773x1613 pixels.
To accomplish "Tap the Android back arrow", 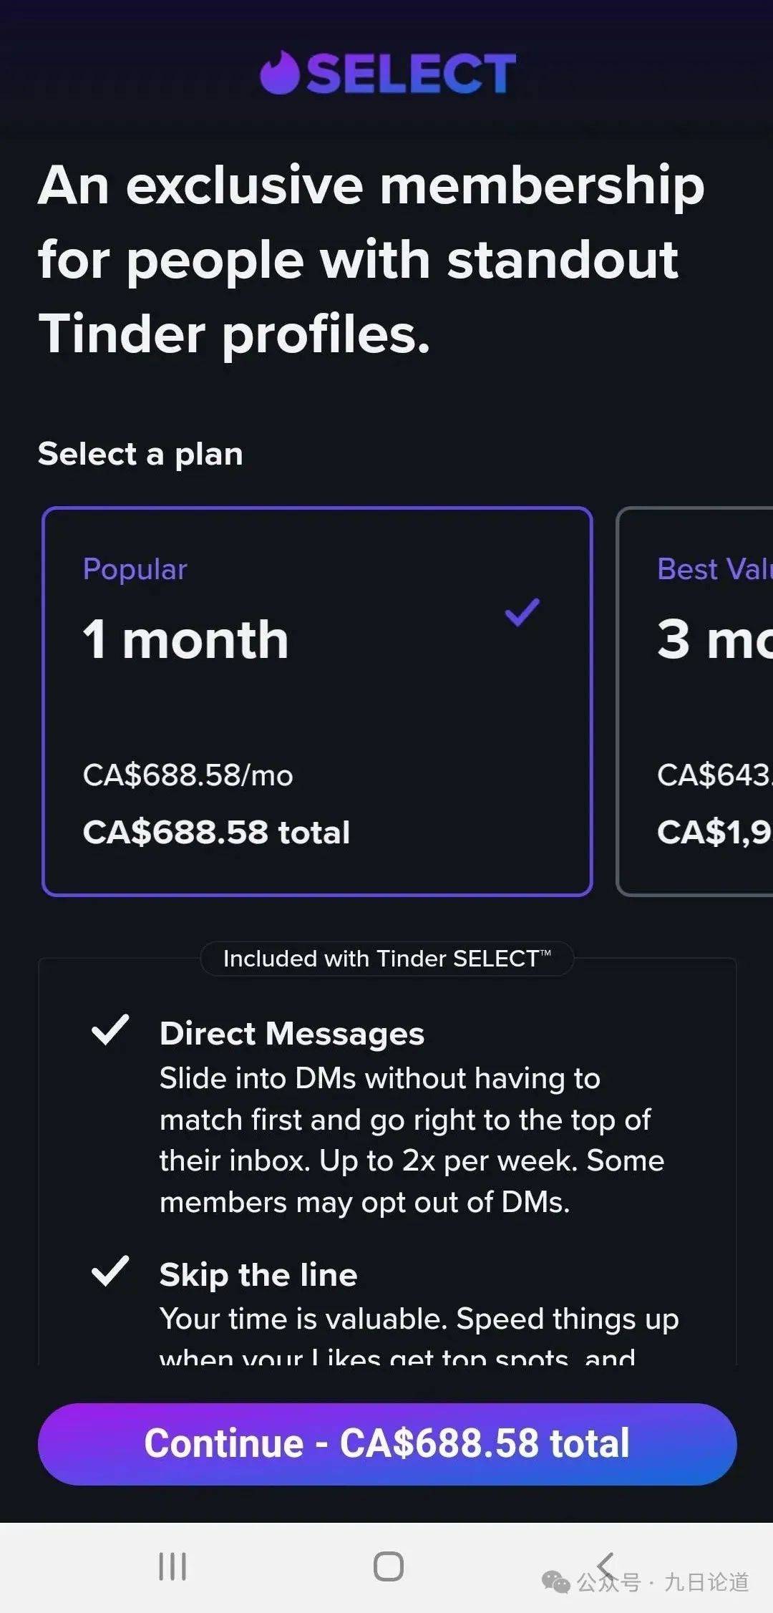I will [x=606, y=1565].
